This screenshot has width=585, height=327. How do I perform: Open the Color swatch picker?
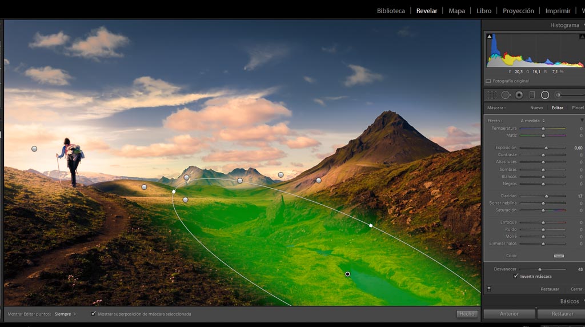pyautogui.click(x=559, y=256)
